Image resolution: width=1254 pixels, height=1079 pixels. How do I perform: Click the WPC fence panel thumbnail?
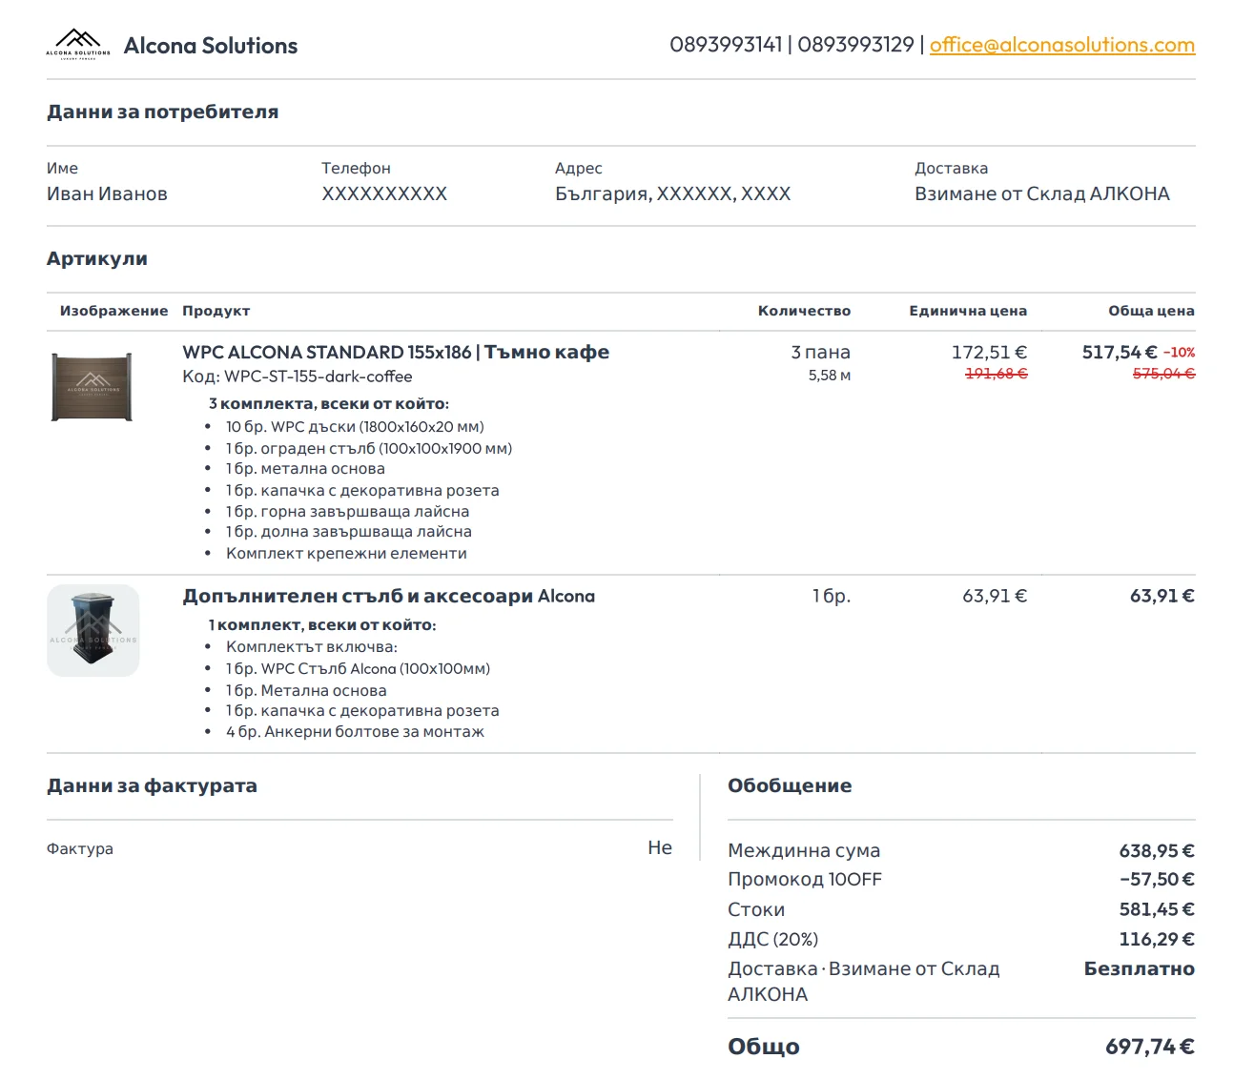(92, 387)
